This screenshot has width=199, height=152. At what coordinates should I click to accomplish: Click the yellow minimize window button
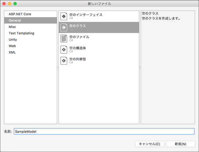pos(10,4)
